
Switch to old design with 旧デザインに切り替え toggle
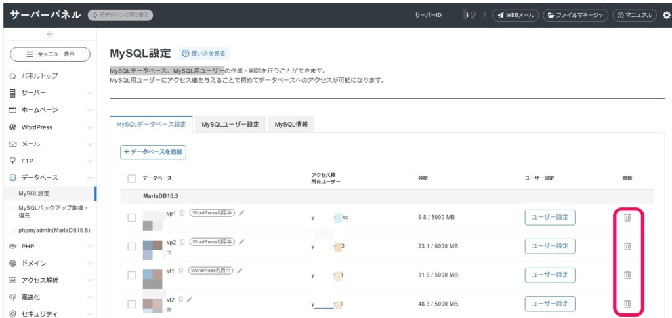pos(120,15)
